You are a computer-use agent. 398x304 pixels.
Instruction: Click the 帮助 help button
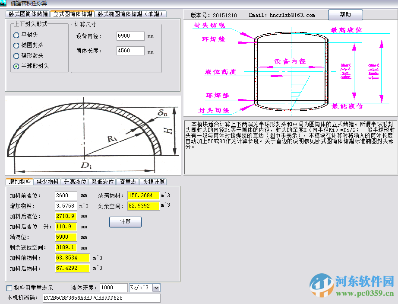(345, 14)
